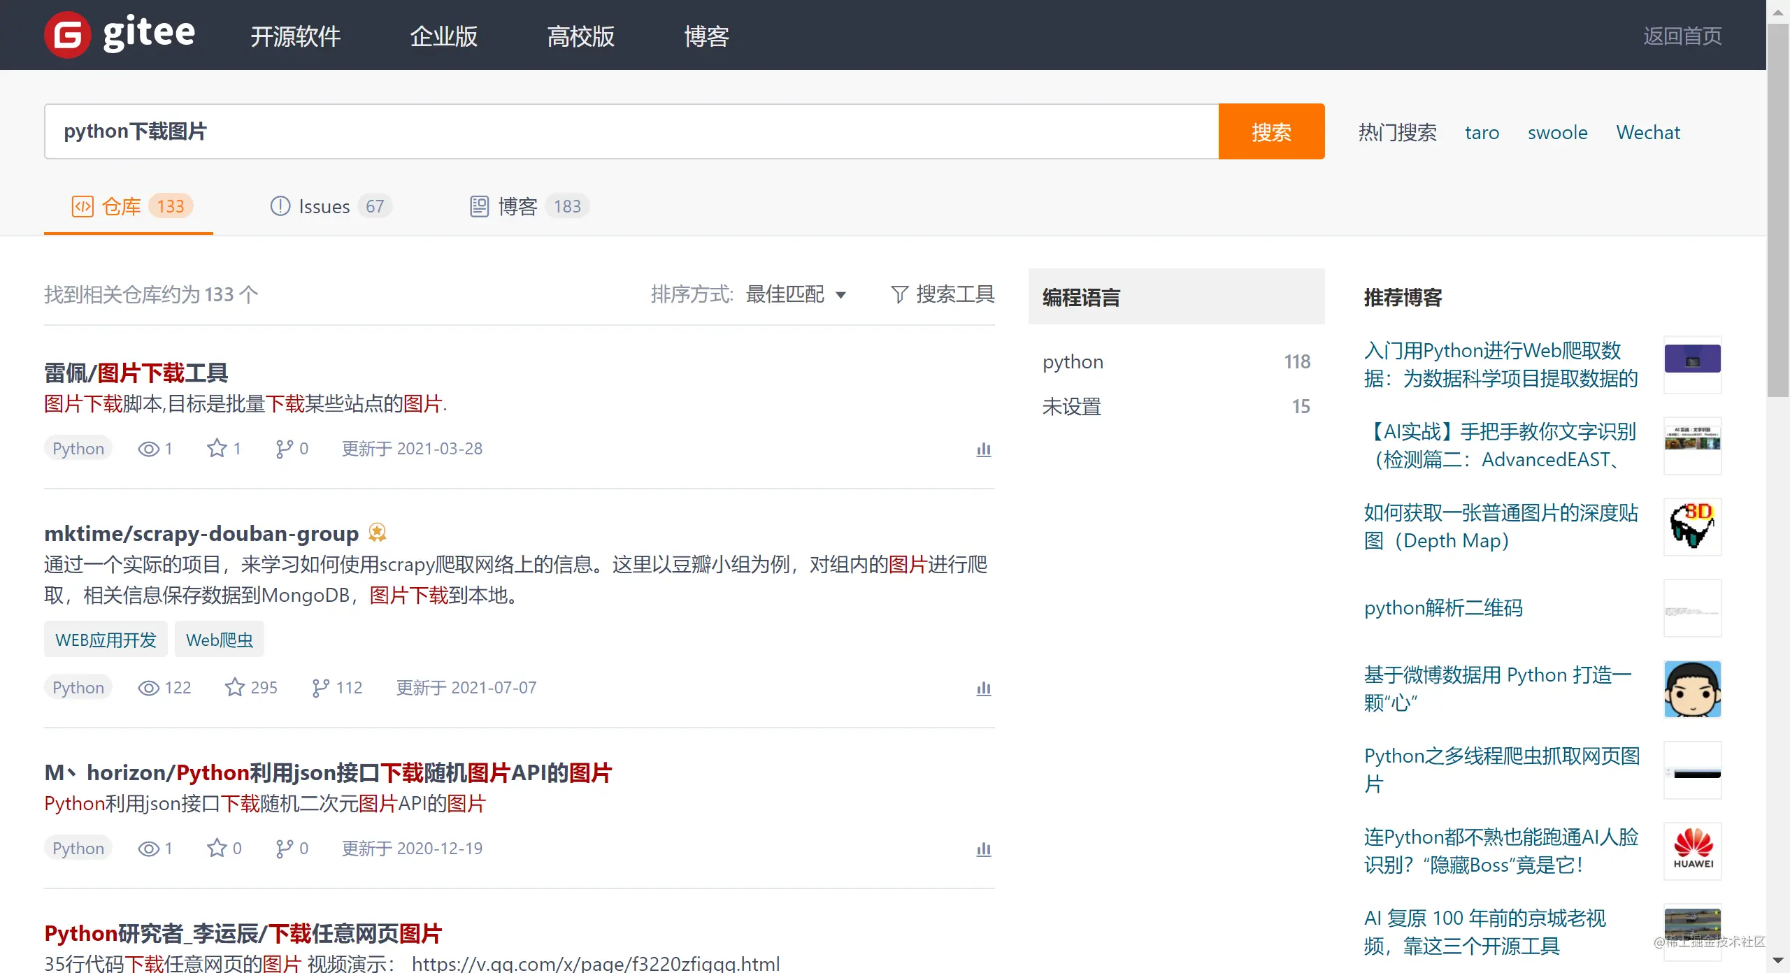Click the watch eye icon on scrapy-douban-group
Image resolution: width=1790 pixels, height=973 pixels.
[x=149, y=688]
